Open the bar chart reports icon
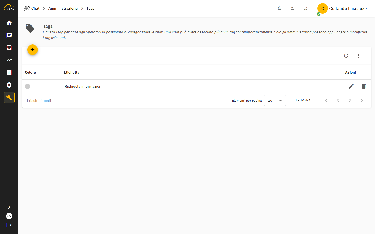375x234 pixels. pos(9,73)
